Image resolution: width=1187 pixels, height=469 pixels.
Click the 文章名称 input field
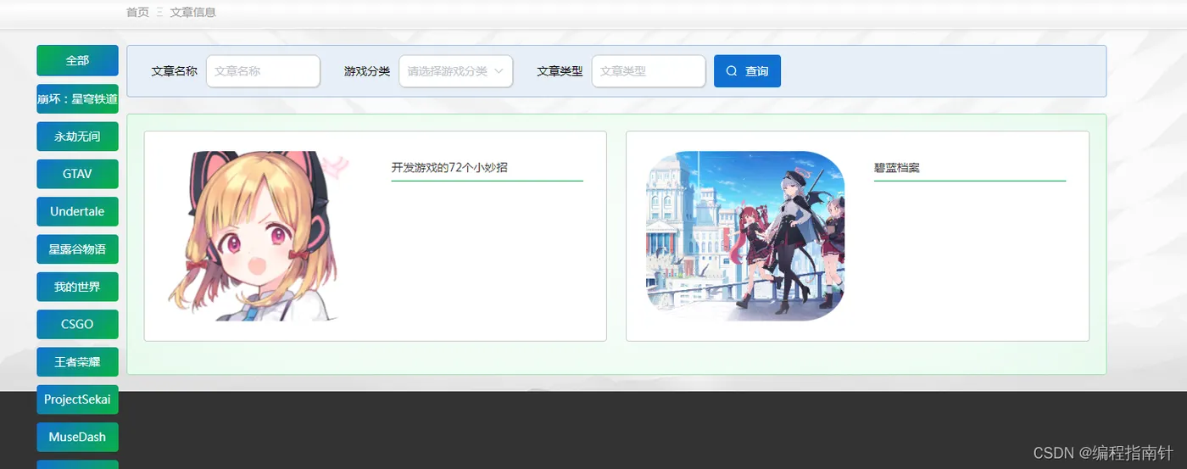click(x=263, y=71)
